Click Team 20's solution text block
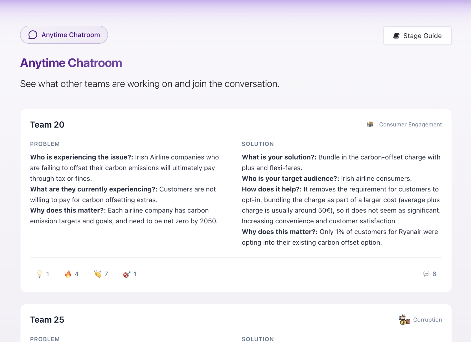 click(342, 200)
